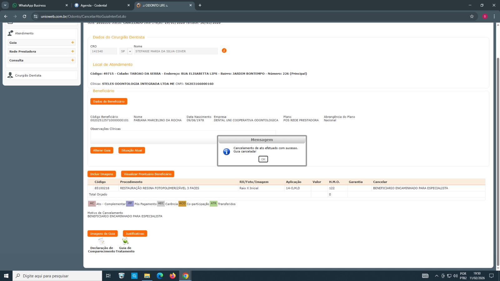
Task: Click the Incluir Imagens button
Action: tap(102, 174)
